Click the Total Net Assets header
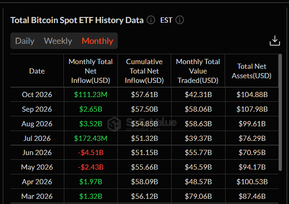This screenshot has width=289, height=204. click(252, 71)
